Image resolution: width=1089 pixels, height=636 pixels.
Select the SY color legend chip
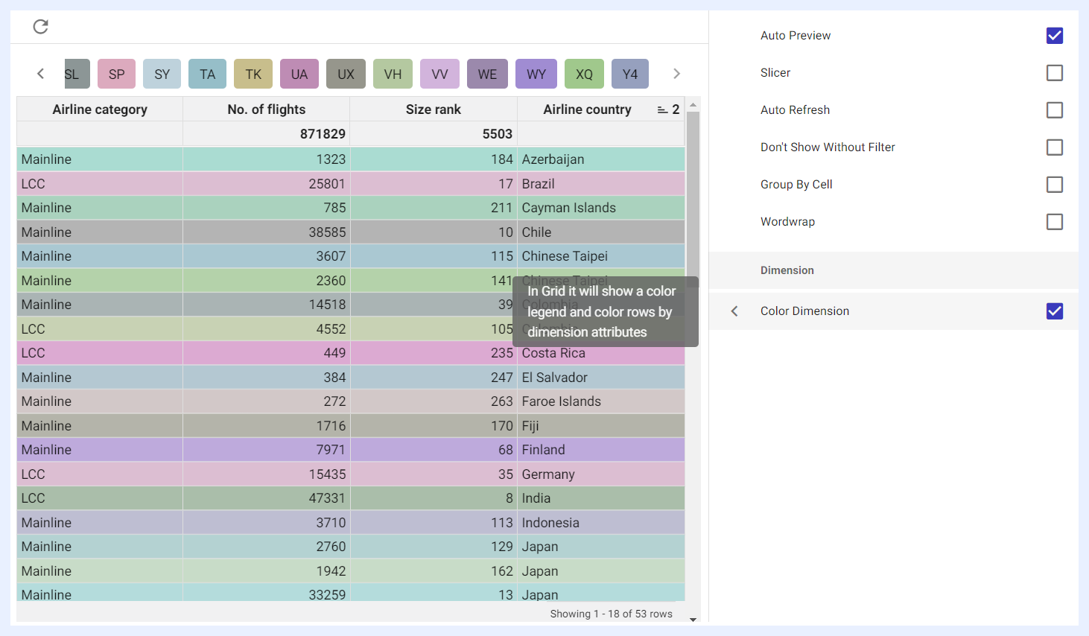coord(162,74)
